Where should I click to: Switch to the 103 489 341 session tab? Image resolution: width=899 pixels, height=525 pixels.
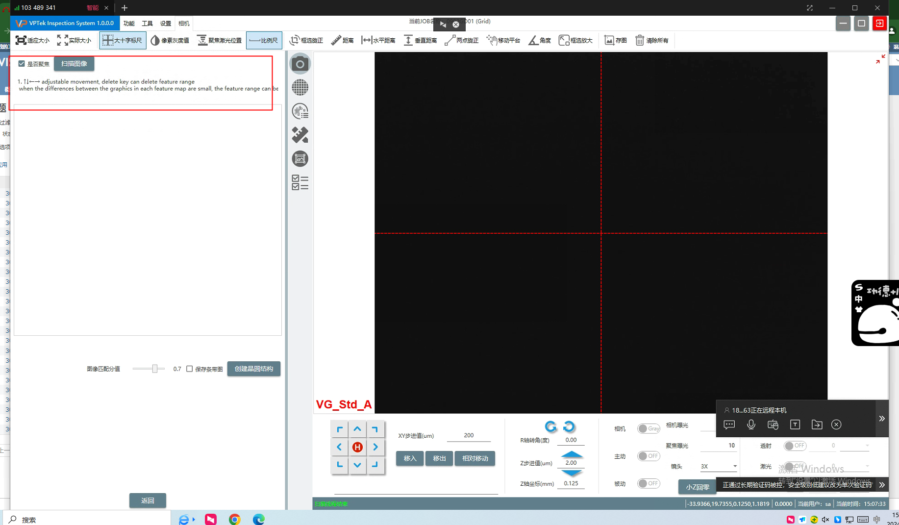(x=61, y=8)
